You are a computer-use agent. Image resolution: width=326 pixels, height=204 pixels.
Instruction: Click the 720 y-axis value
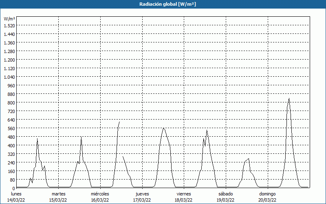[x=11, y=111]
